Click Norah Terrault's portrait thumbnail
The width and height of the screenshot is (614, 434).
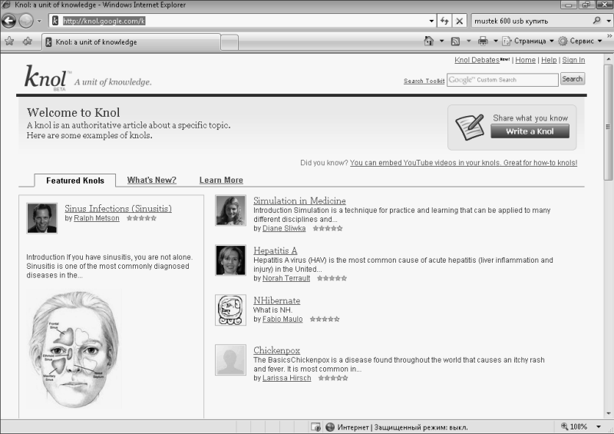(x=231, y=260)
